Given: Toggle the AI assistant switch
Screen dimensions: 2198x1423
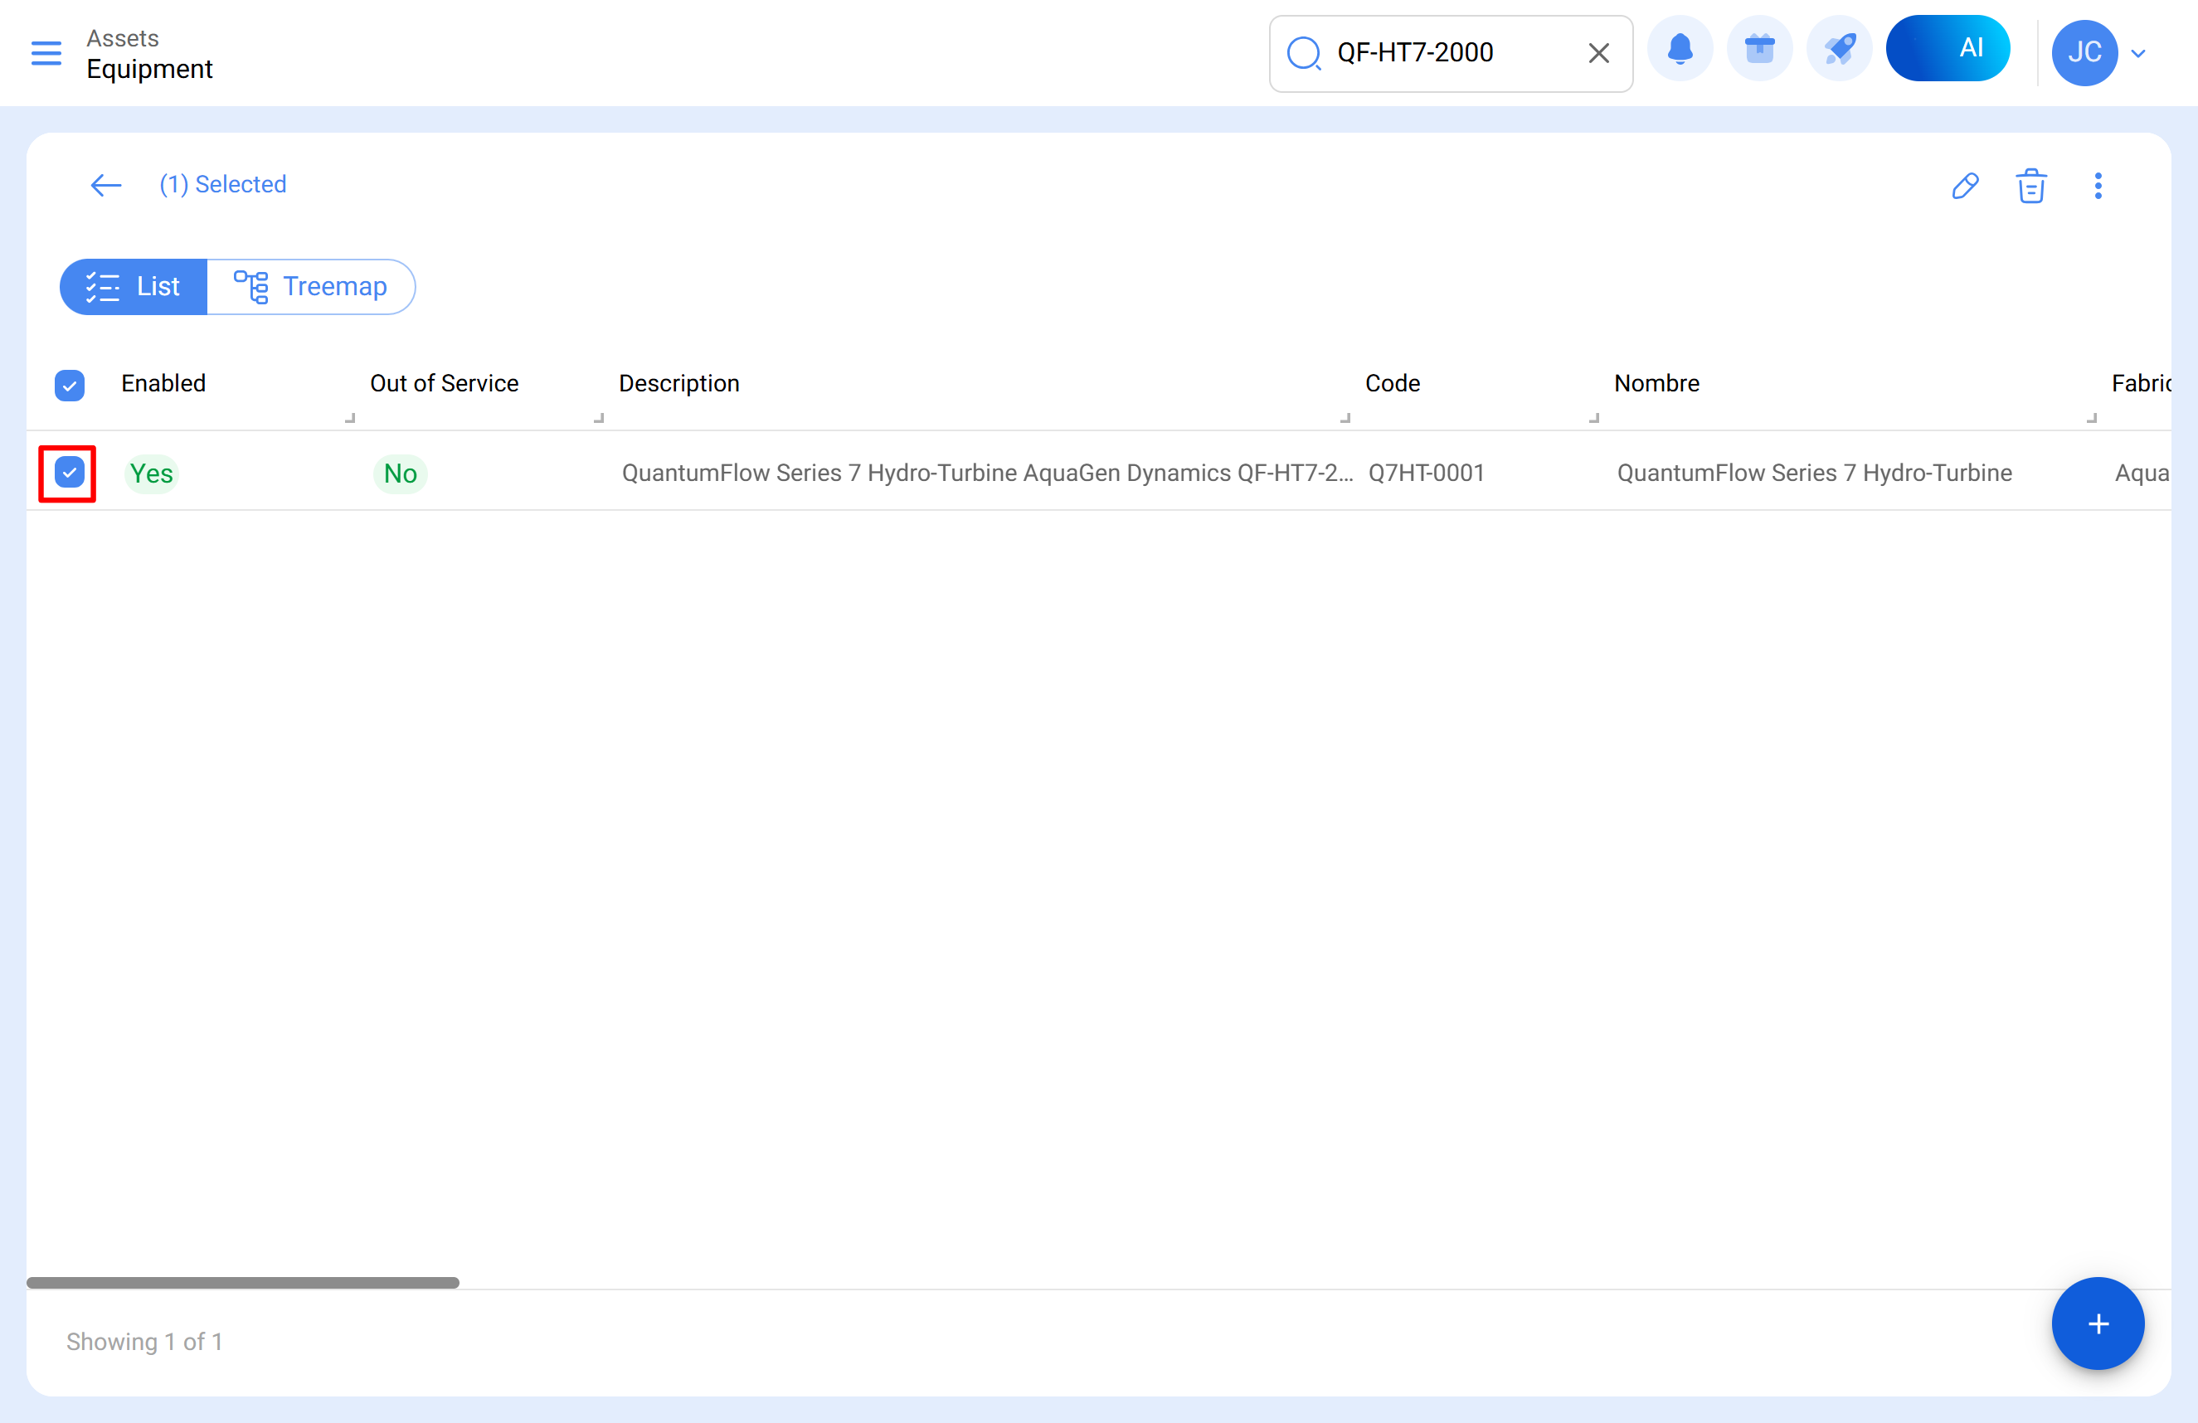Looking at the screenshot, I should (1948, 48).
